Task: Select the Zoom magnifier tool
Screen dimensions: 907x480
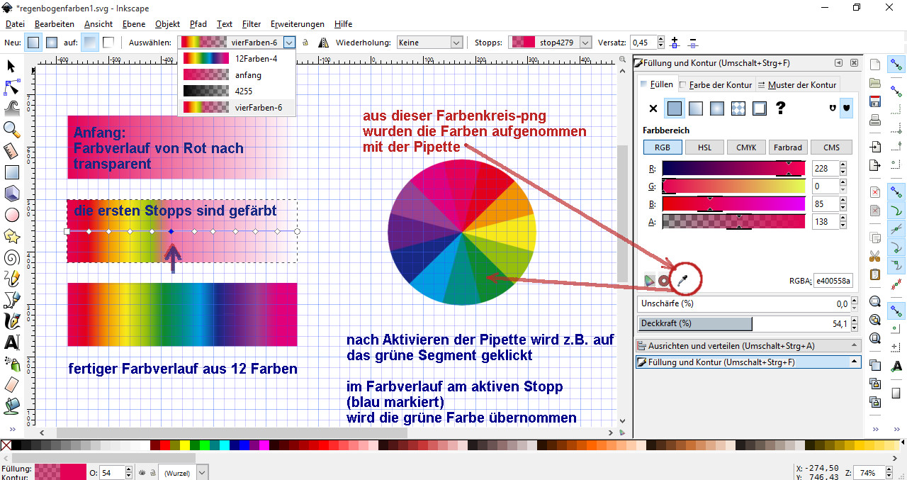Action: click(x=11, y=128)
